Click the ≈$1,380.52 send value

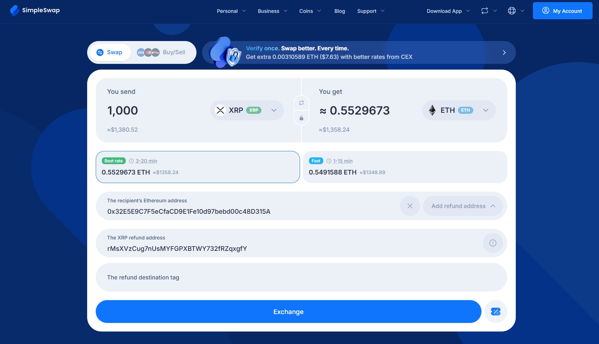click(x=123, y=130)
